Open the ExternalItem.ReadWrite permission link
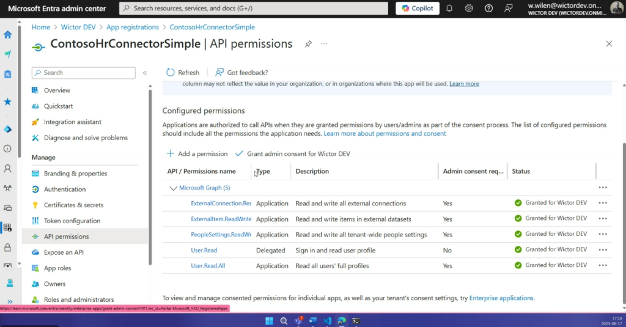This screenshot has width=626, height=327. click(x=221, y=219)
